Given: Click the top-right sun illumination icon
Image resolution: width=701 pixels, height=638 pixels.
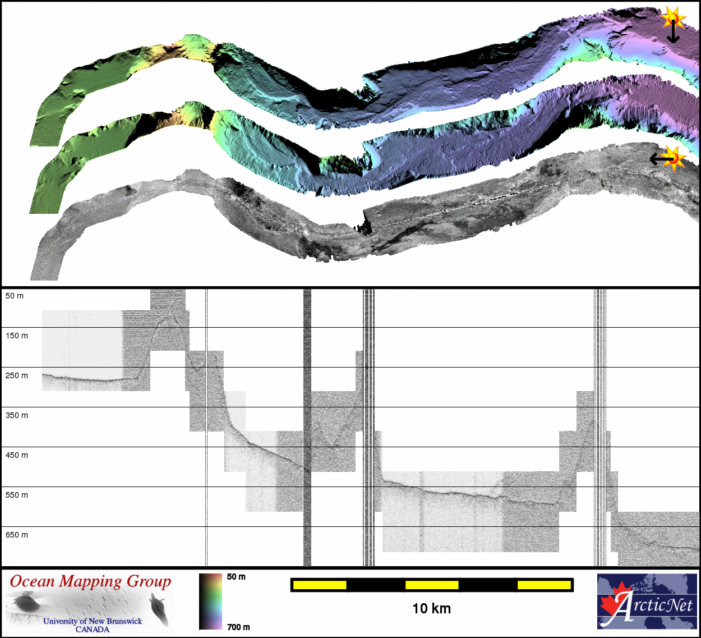Looking at the screenshot, I should tap(672, 17).
